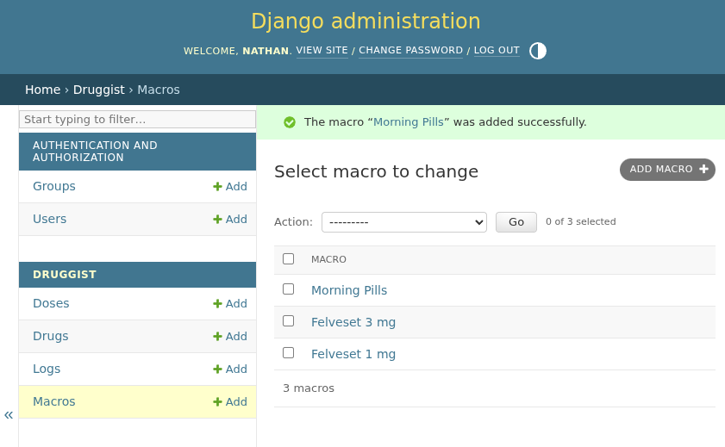Add a new Macro from the sidebar
This screenshot has height=447, width=725.
[x=230, y=402]
